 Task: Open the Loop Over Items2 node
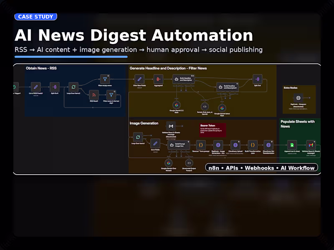(x=73, y=87)
